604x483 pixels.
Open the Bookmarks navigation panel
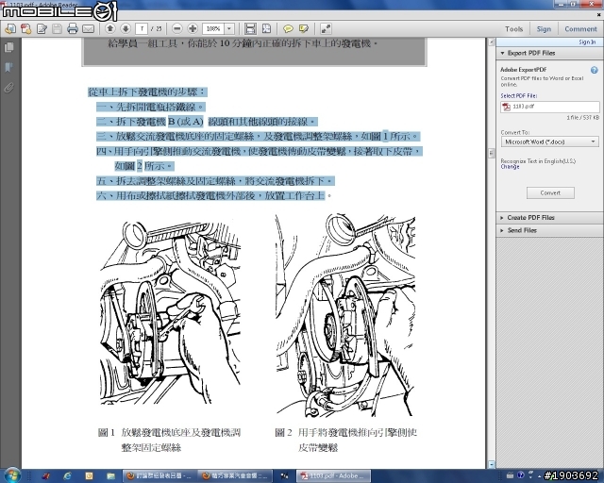[x=8, y=67]
